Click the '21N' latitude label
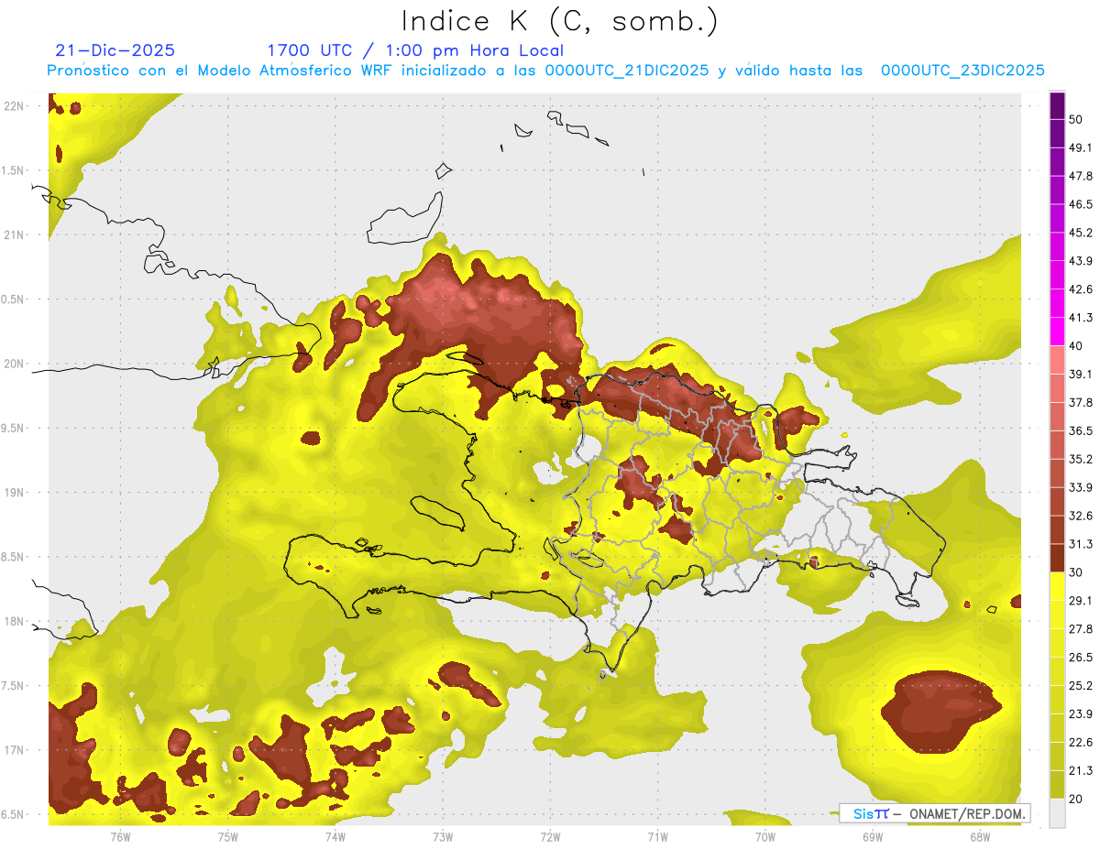This screenshot has height=849, width=1100. point(14,235)
